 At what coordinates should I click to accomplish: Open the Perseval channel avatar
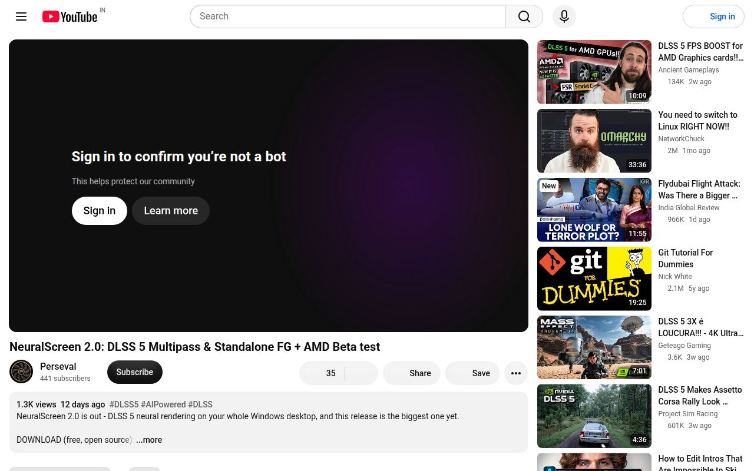pos(21,372)
